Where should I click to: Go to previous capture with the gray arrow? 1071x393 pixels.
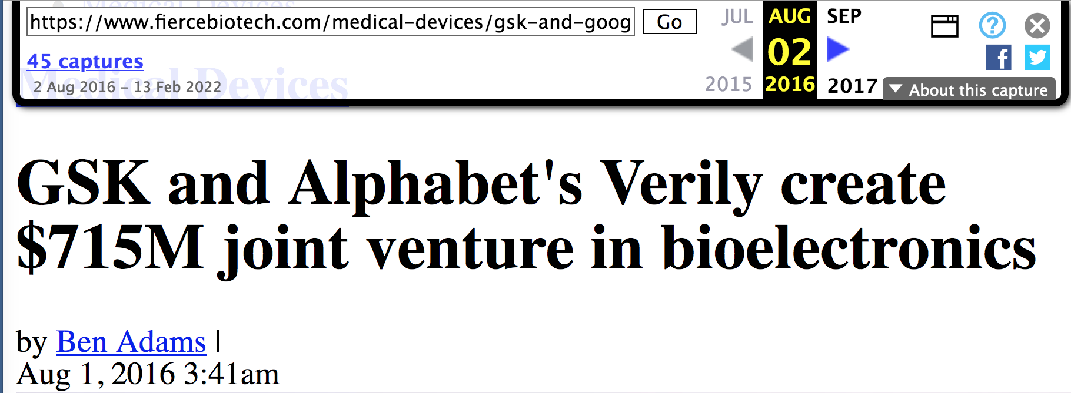coord(742,49)
